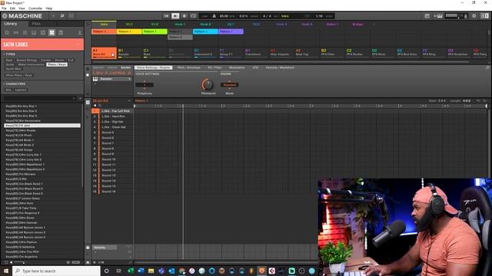Open the Velocity / Modwheel page
The image size is (492, 276).
click(280, 67)
